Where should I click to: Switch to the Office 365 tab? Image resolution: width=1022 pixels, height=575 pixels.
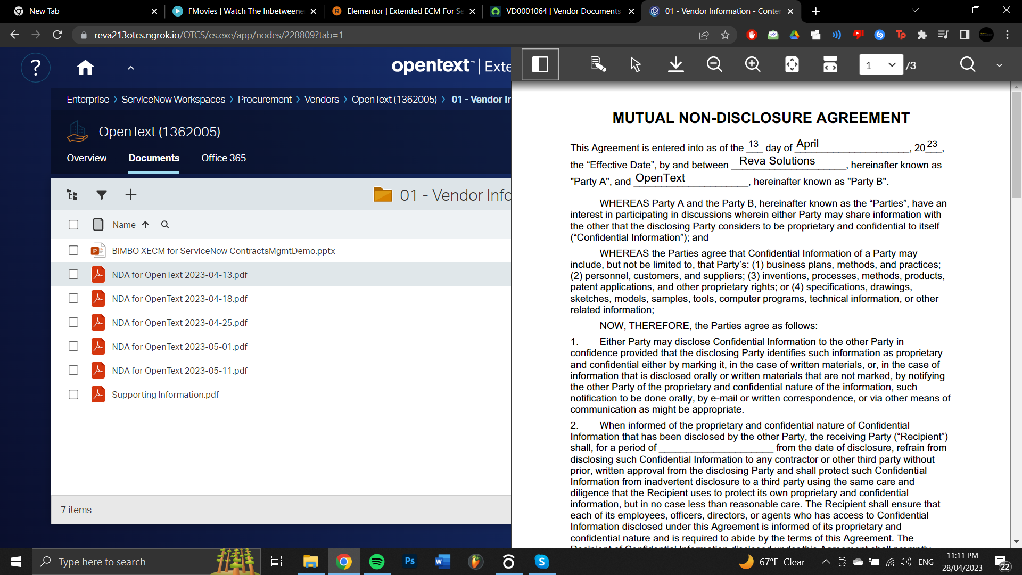point(224,158)
